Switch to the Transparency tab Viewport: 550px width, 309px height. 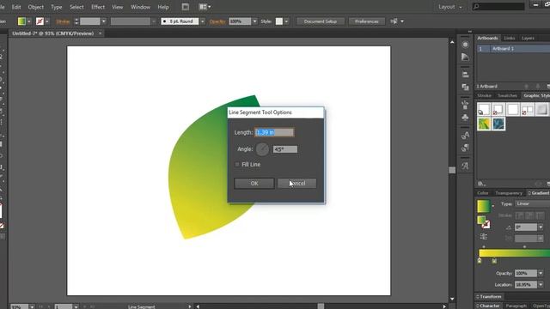click(509, 193)
